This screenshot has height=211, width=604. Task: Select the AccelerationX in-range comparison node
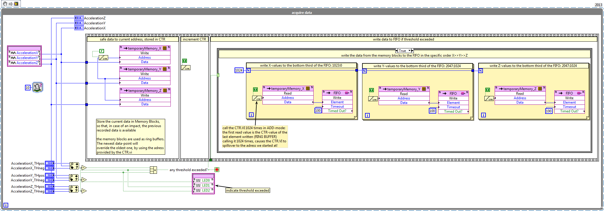coord(74,166)
